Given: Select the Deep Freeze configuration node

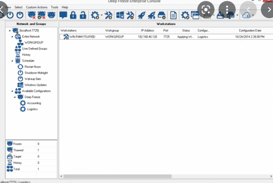Looking at the screenshot, I should coord(32,97).
